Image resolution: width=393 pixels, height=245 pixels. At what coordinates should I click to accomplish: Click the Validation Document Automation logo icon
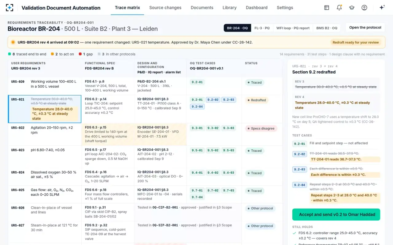[10, 8]
